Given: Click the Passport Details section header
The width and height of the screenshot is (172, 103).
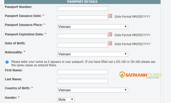Looking at the screenshot, I should click(x=82, y=2).
